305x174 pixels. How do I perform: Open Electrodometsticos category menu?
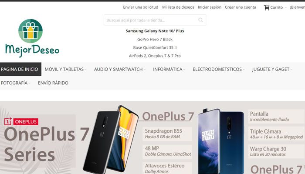218,69
